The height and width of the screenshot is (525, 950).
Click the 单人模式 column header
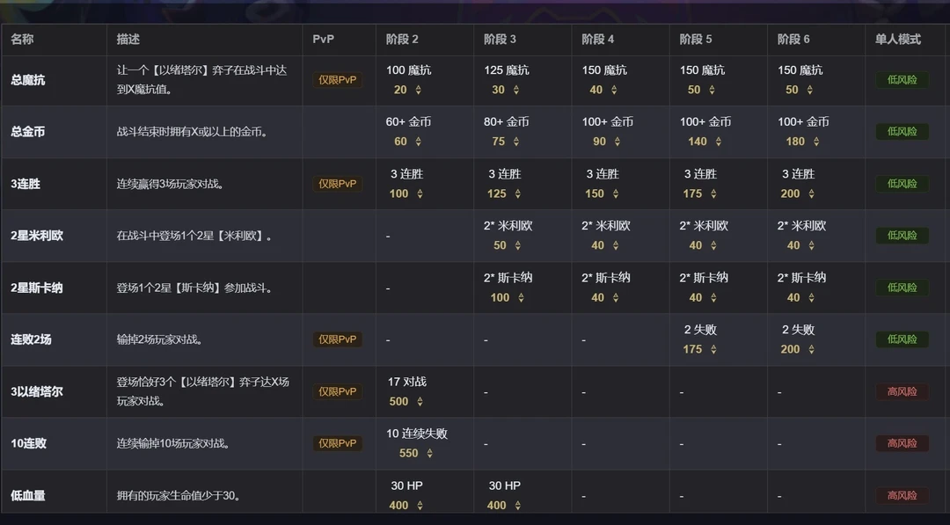point(897,40)
